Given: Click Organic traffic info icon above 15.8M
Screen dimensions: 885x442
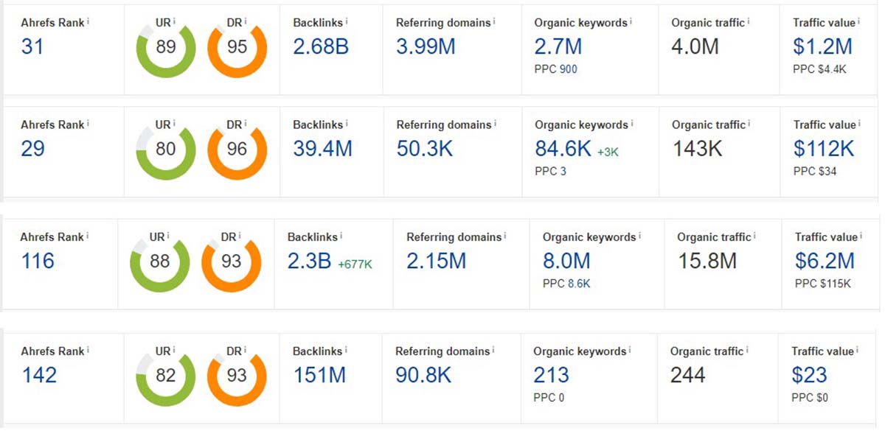Looking at the screenshot, I should pos(755,236).
